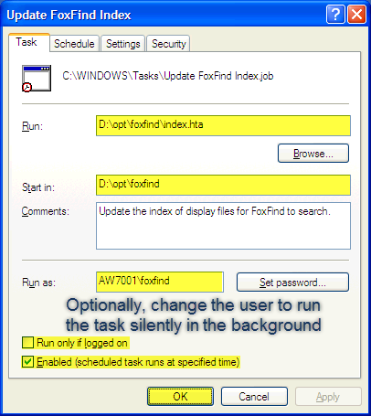Click into the Run command field

[x=223, y=125]
